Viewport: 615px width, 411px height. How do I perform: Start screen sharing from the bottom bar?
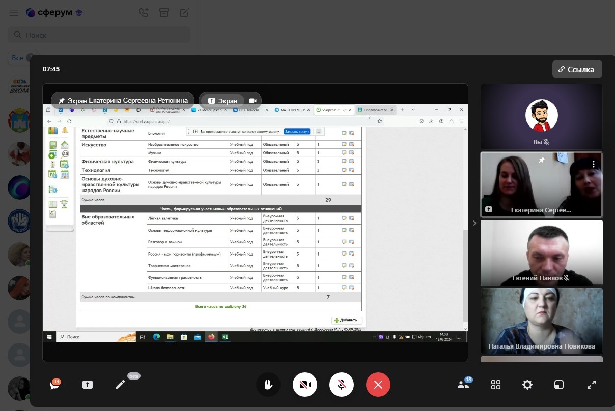[88, 385]
